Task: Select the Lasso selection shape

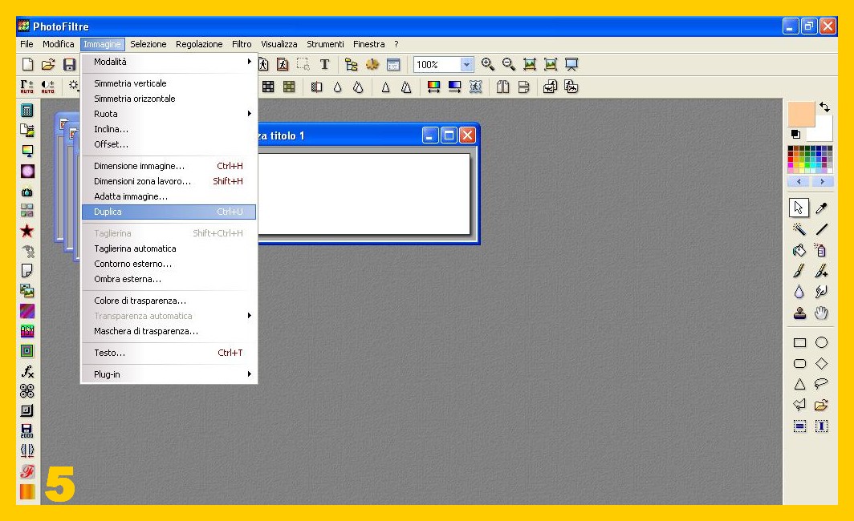Action: [x=821, y=384]
